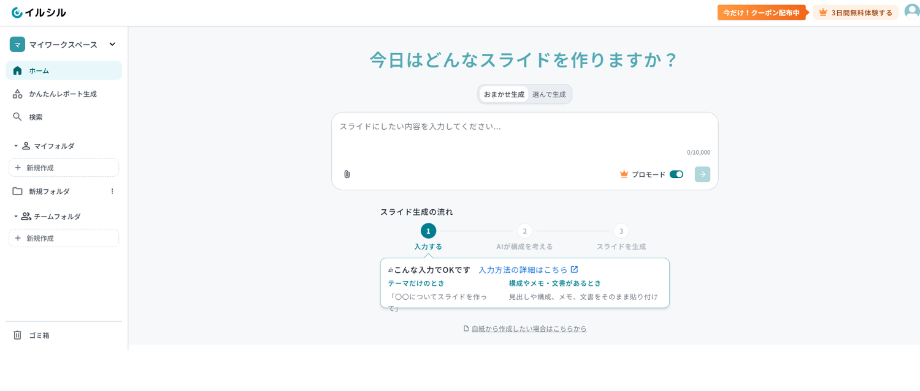The width and height of the screenshot is (920, 391).
Task: Open 検索 in sidebar
Action: tap(64, 116)
